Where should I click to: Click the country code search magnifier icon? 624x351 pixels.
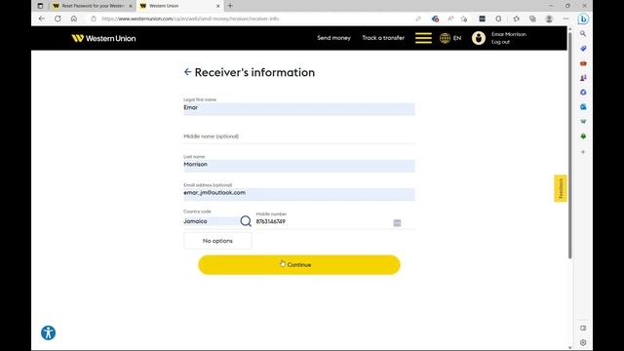click(x=246, y=221)
